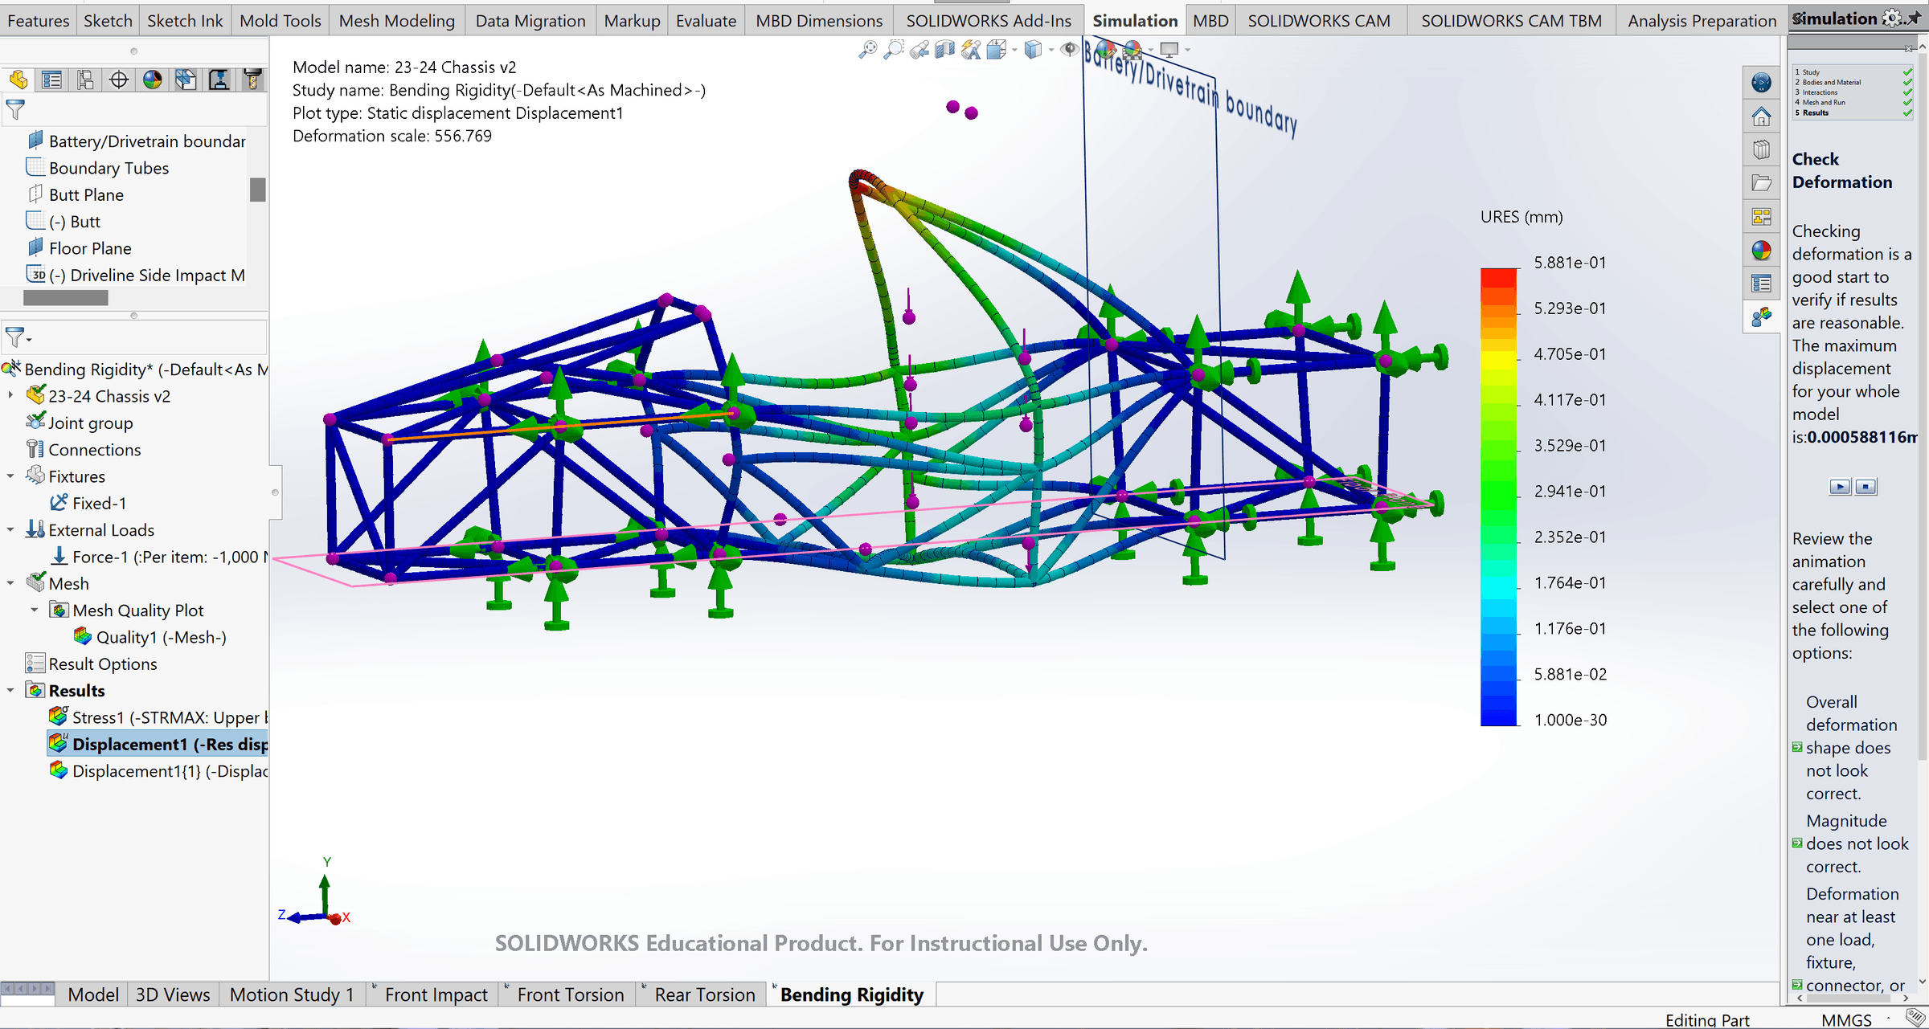Click the URES displacement color legend bar
This screenshot has width=1929, height=1029.
(x=1498, y=497)
